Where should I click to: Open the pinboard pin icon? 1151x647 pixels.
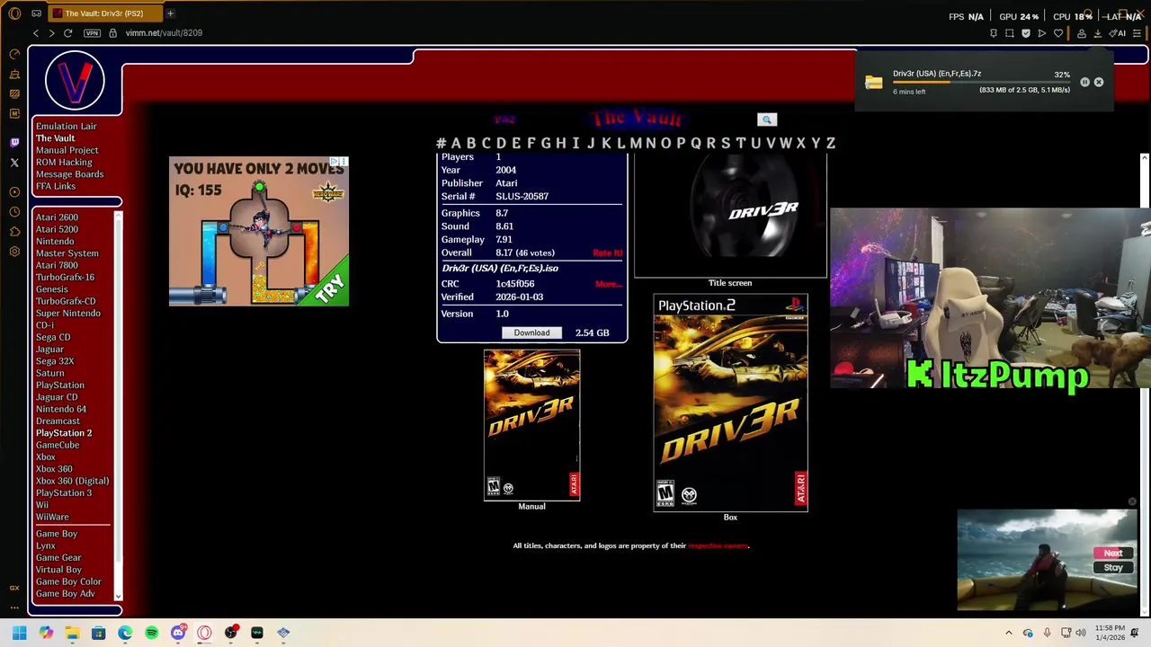[x=994, y=33]
